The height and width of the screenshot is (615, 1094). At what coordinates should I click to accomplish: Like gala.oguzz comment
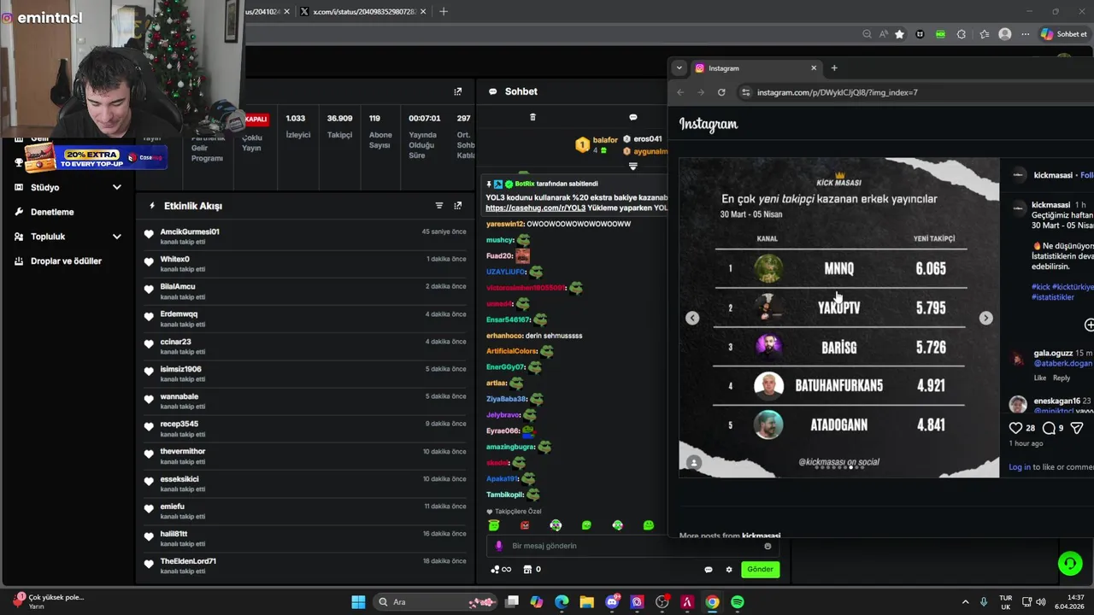(x=1040, y=378)
